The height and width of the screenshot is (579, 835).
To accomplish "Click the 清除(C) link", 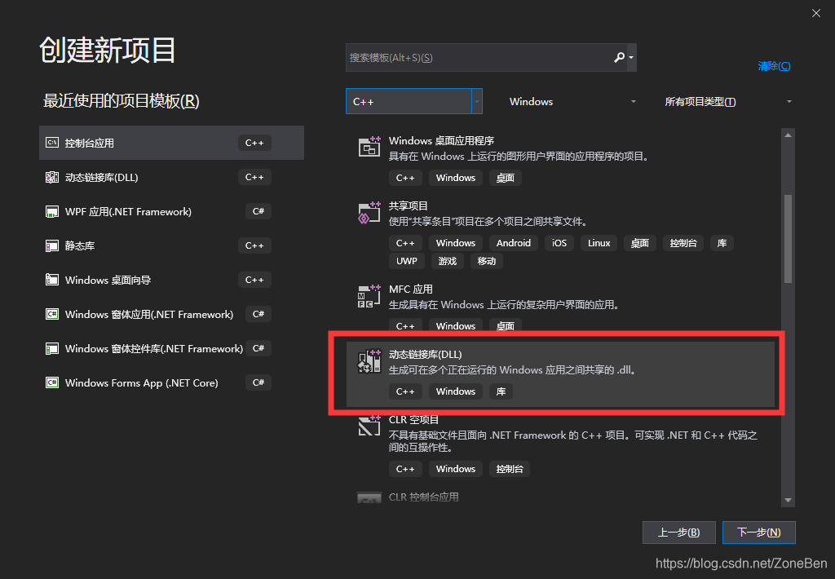I will (x=773, y=65).
